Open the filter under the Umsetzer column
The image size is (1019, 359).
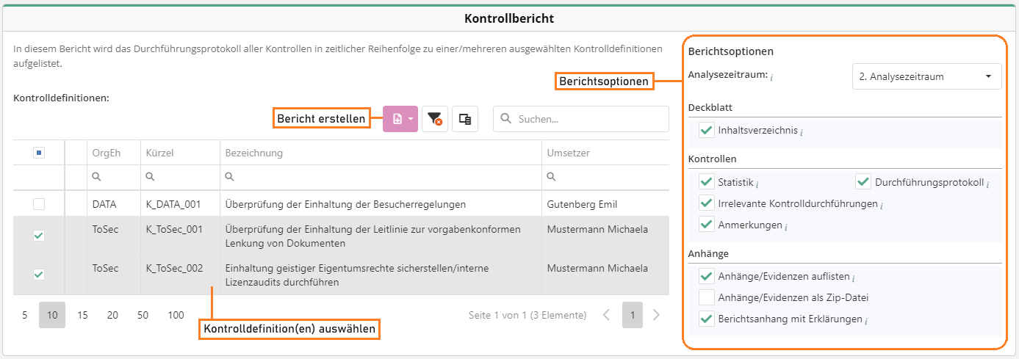coord(552,177)
